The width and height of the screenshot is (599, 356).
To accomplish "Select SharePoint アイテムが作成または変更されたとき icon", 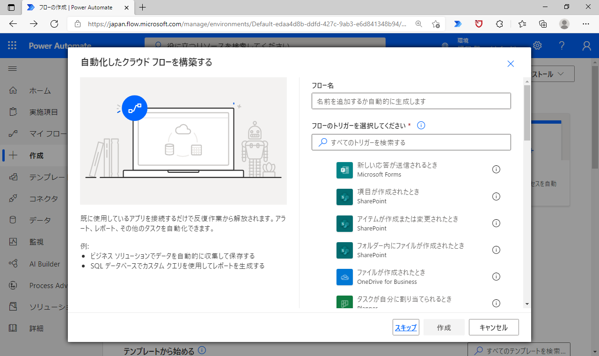I will click(344, 223).
